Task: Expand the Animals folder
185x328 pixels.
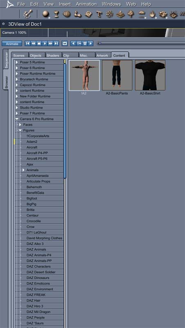Action: [24, 170]
